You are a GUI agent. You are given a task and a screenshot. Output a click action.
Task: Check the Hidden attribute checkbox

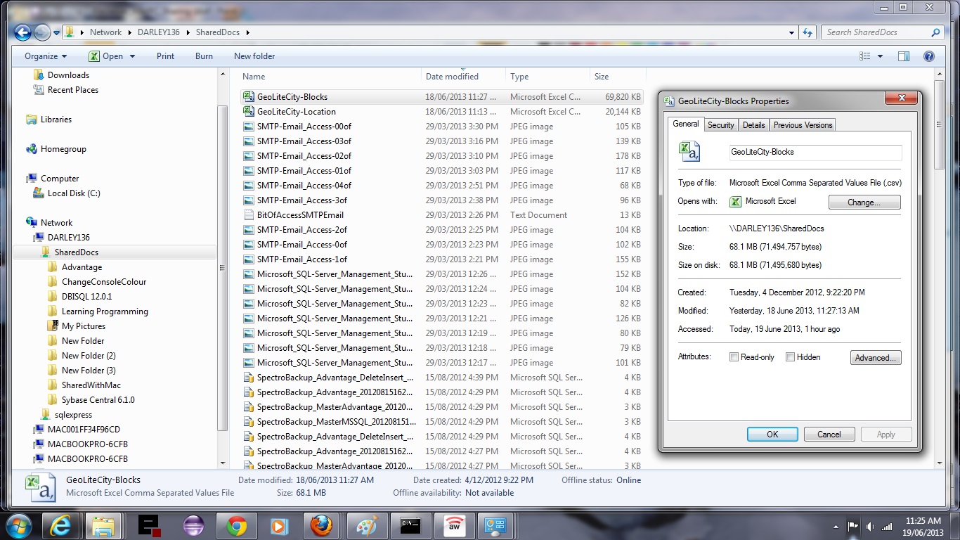pyautogui.click(x=790, y=357)
